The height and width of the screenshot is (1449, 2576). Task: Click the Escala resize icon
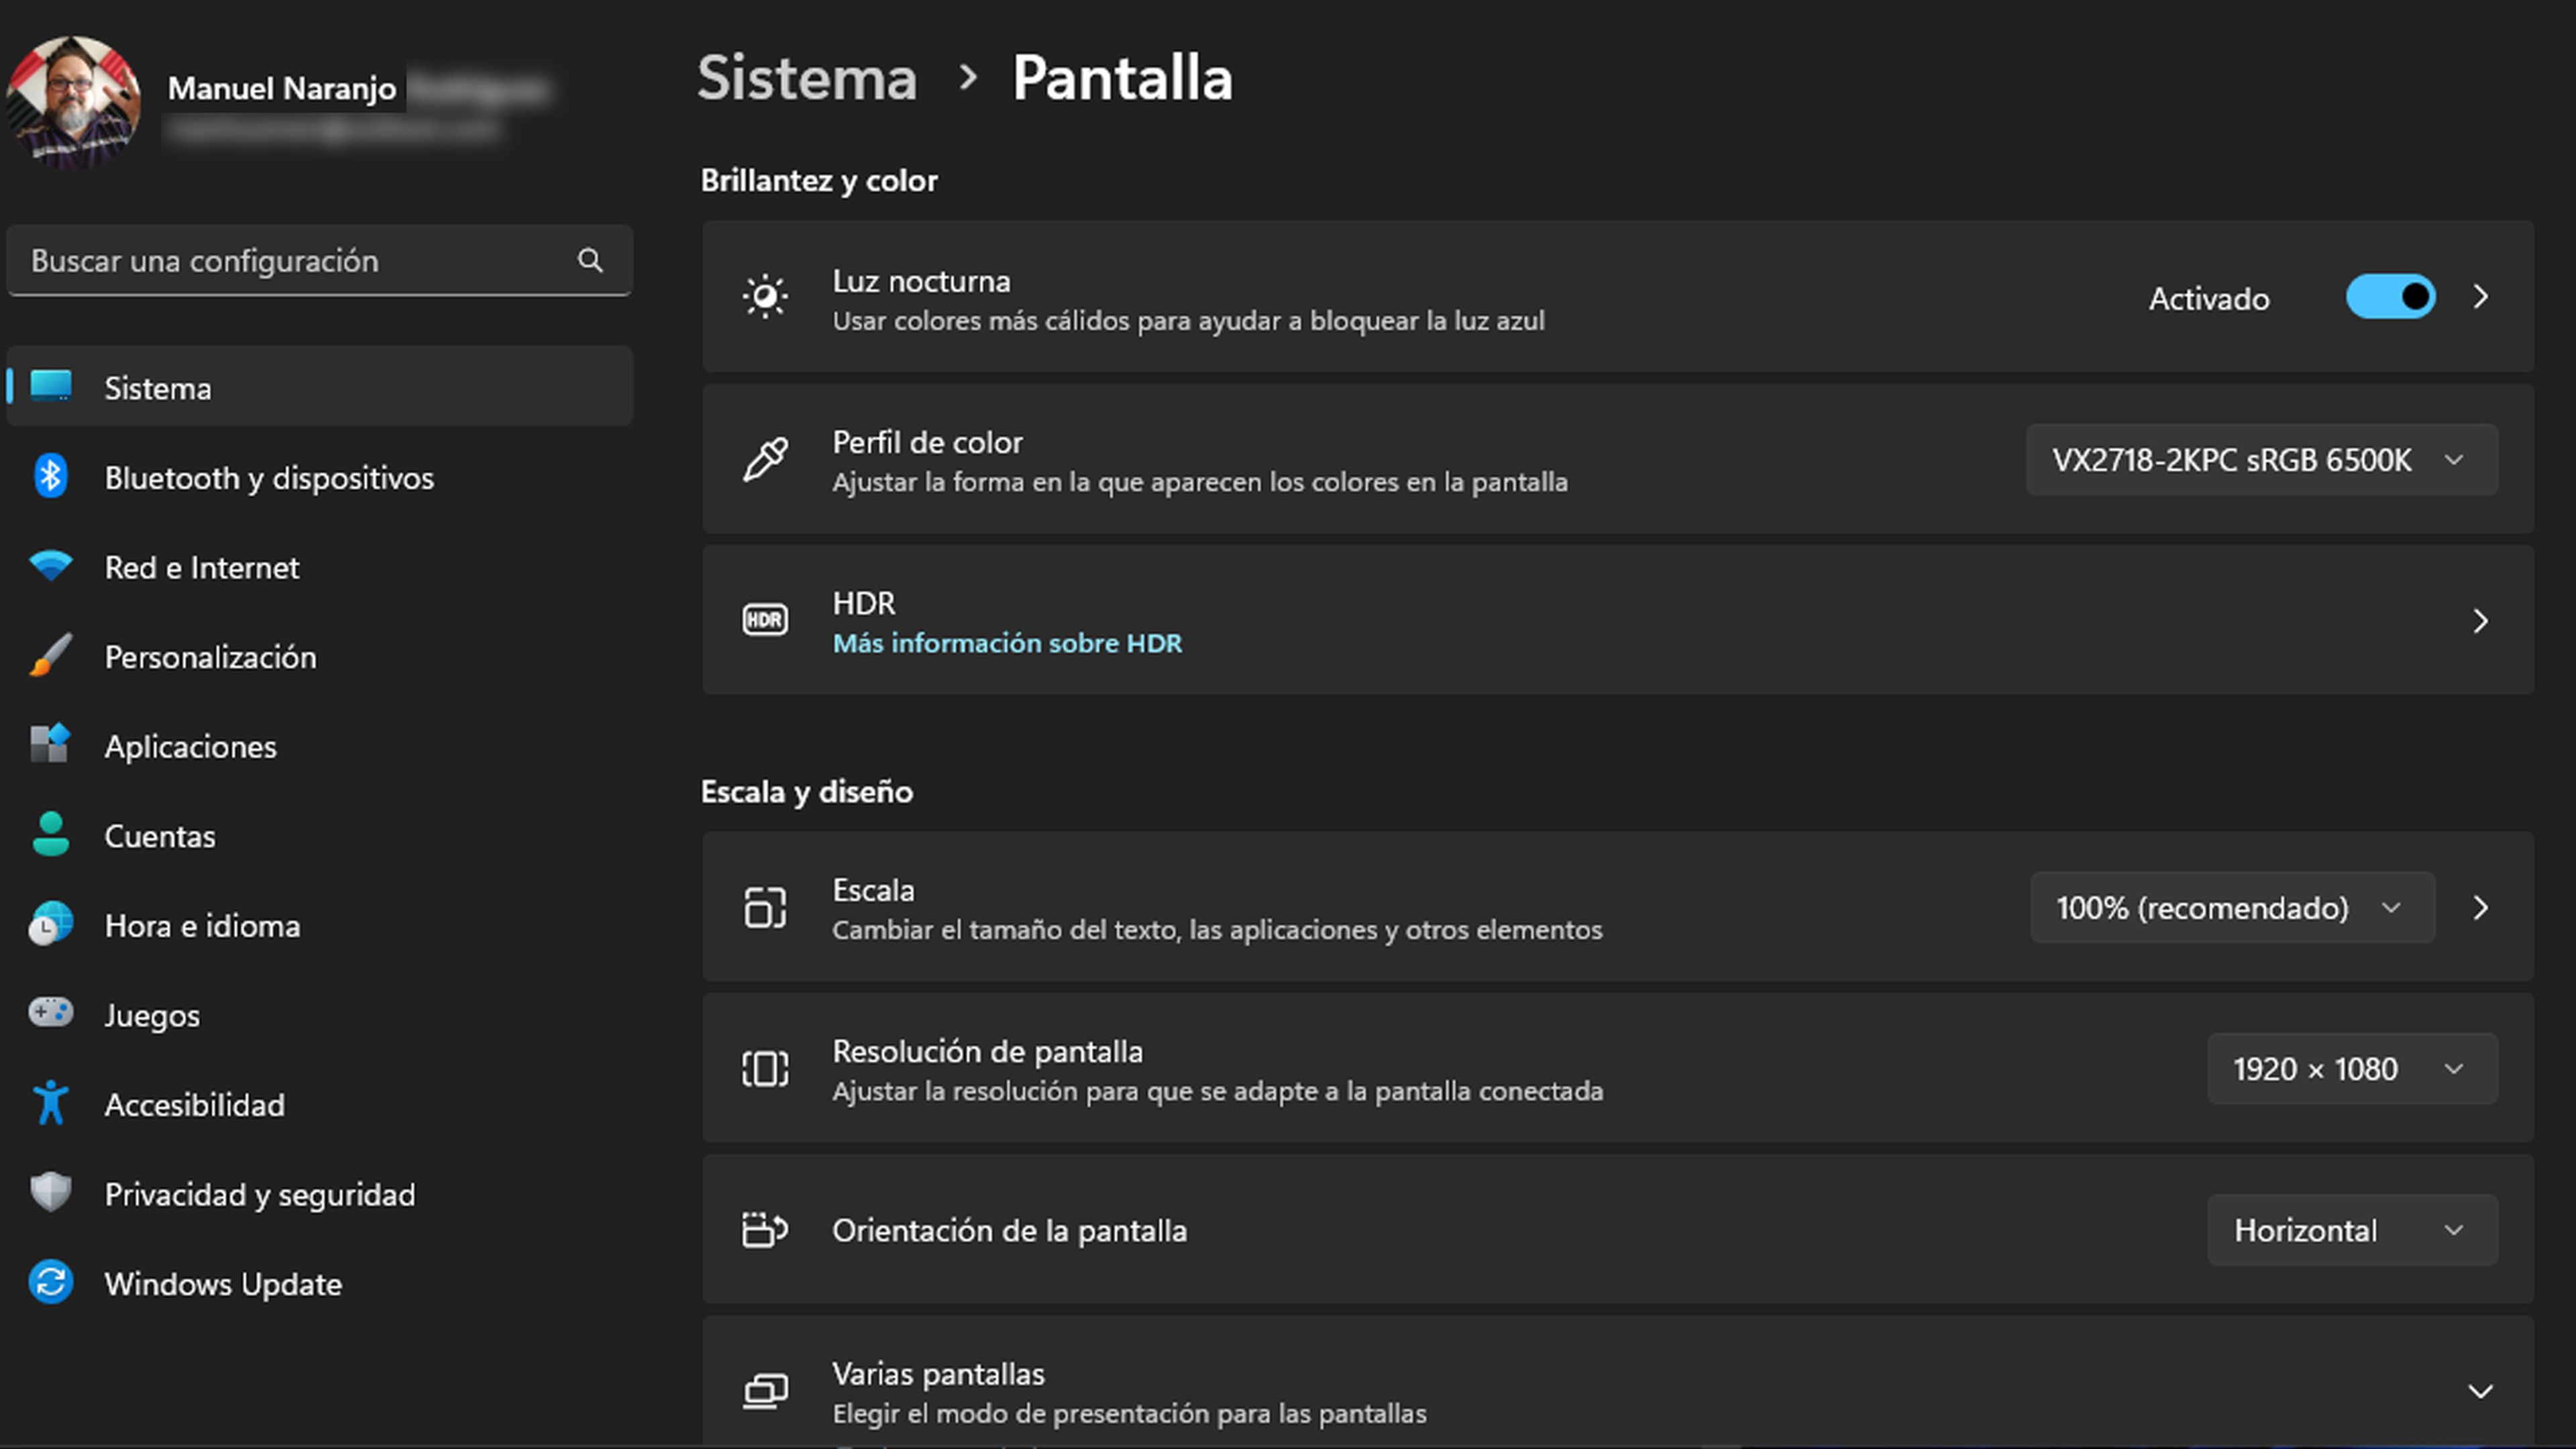765,908
